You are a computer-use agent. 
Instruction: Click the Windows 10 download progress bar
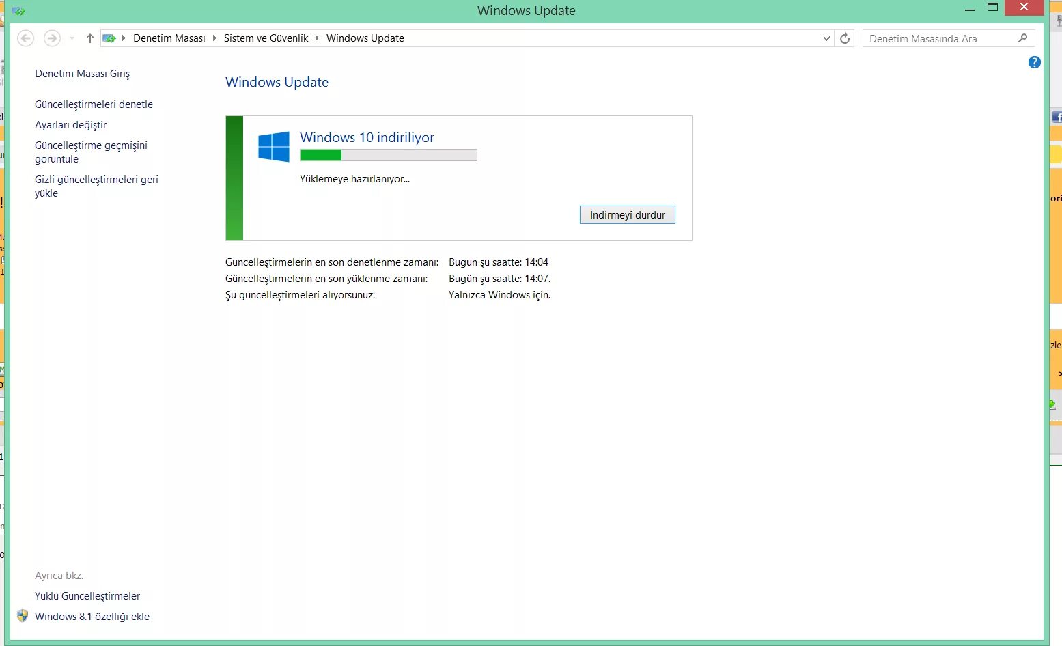point(389,156)
